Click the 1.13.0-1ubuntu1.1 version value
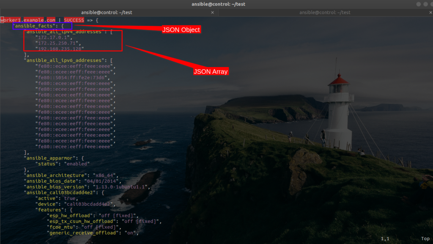The image size is (433, 244). 120,187
